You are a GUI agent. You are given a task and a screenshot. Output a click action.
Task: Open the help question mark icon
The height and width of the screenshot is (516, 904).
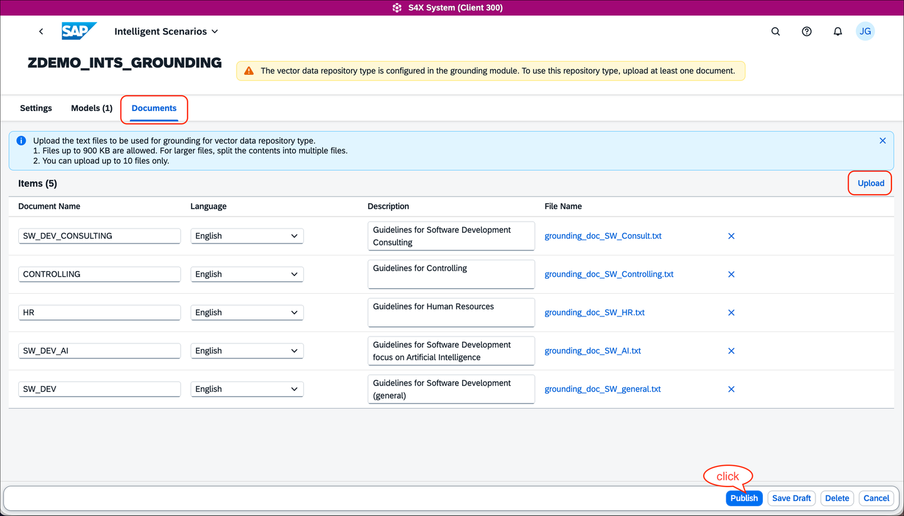tap(807, 31)
